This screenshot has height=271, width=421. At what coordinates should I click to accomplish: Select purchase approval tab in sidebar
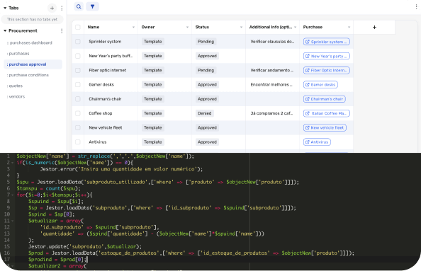point(33,64)
